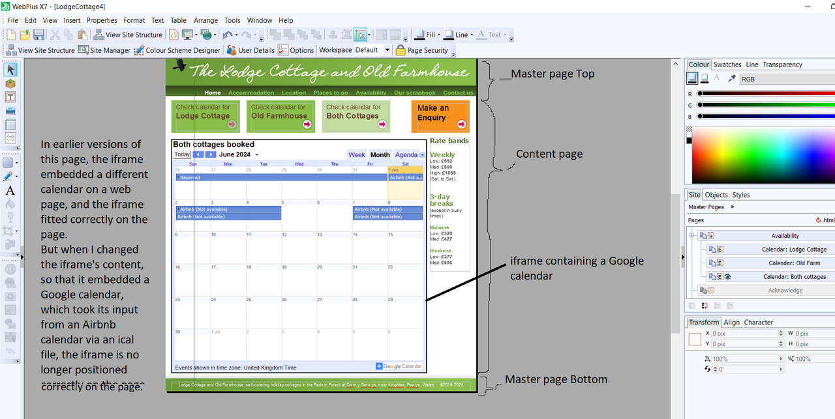Select the HTML code fragment tool
Screen dimensions: 835x419
coord(10,138)
